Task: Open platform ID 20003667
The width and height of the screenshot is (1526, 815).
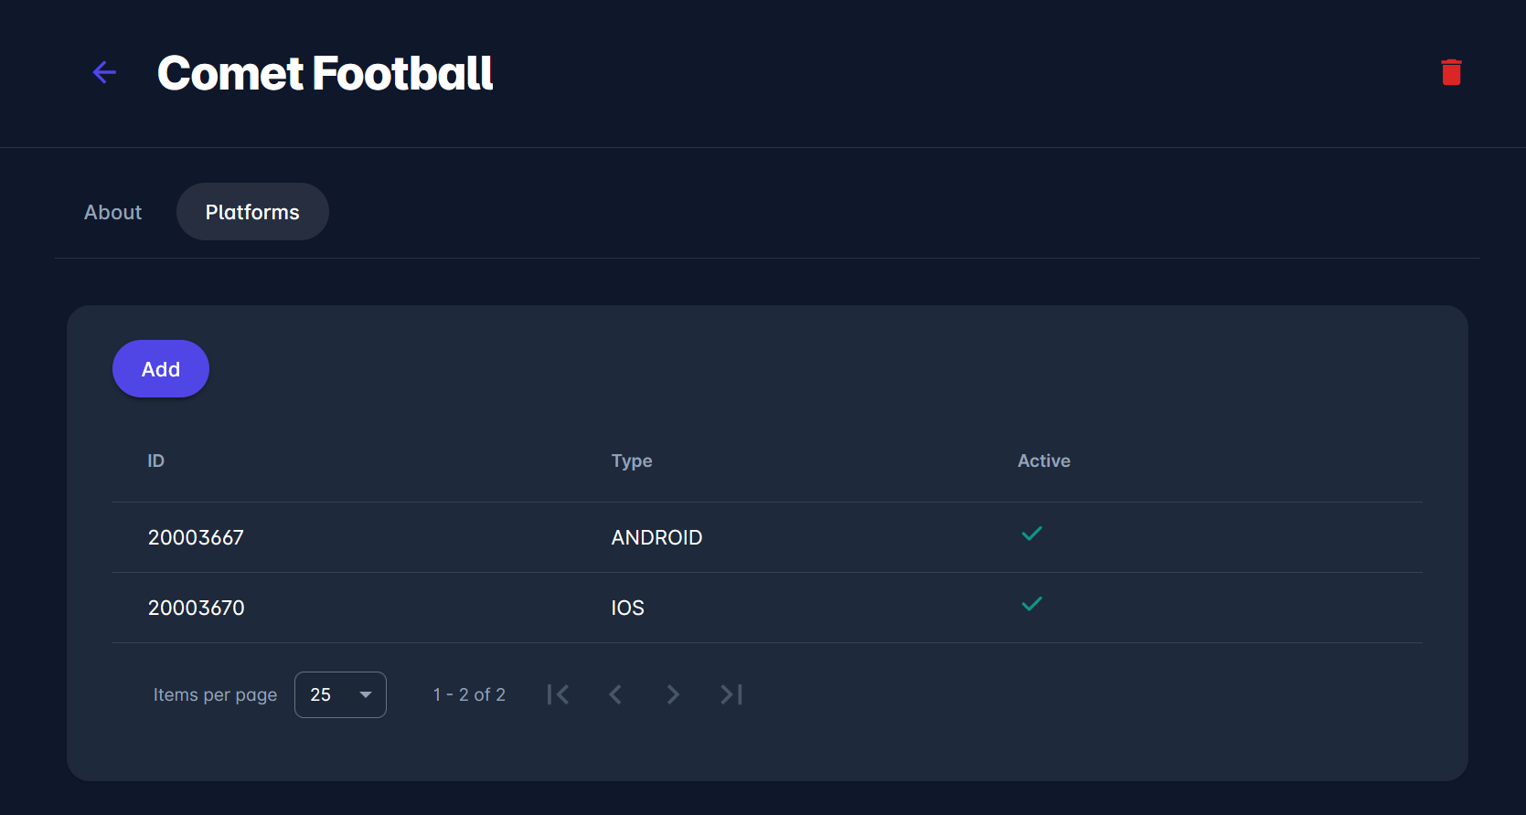Action: 196,537
